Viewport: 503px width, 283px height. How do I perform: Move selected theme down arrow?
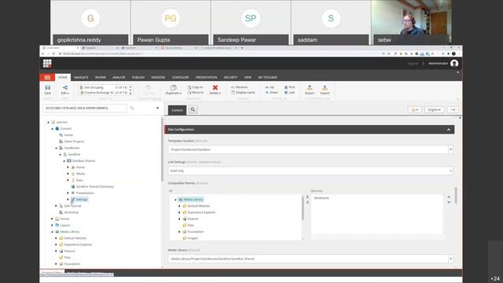tap(449, 202)
